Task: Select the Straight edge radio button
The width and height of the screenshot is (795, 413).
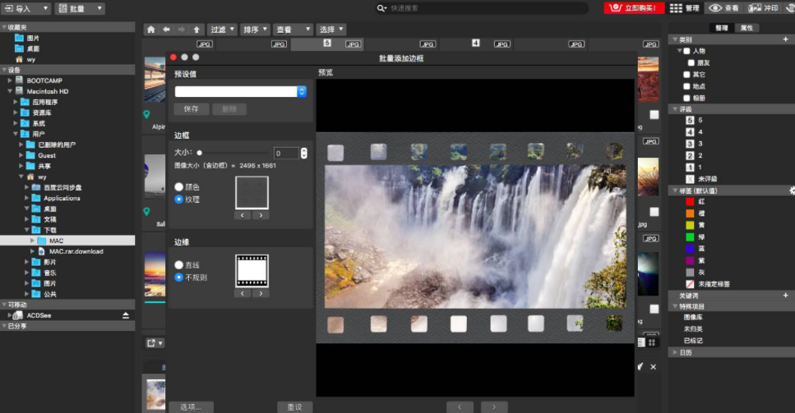Action: click(x=178, y=264)
